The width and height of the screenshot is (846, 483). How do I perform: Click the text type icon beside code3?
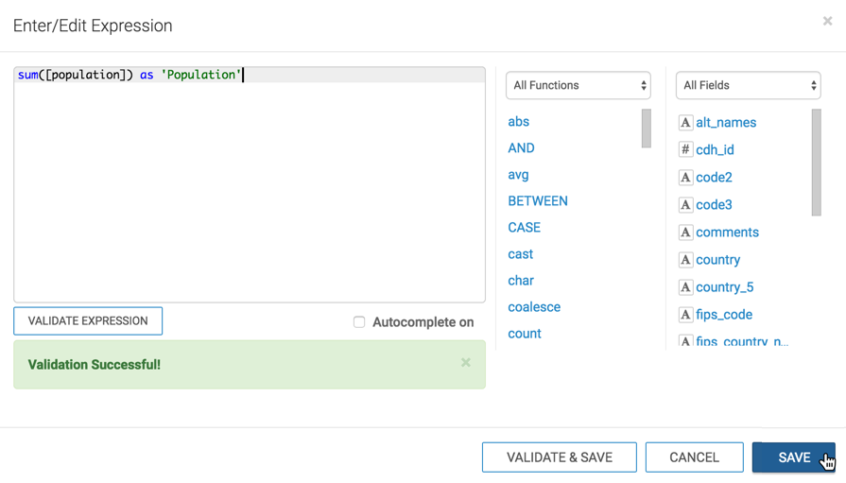click(x=685, y=204)
